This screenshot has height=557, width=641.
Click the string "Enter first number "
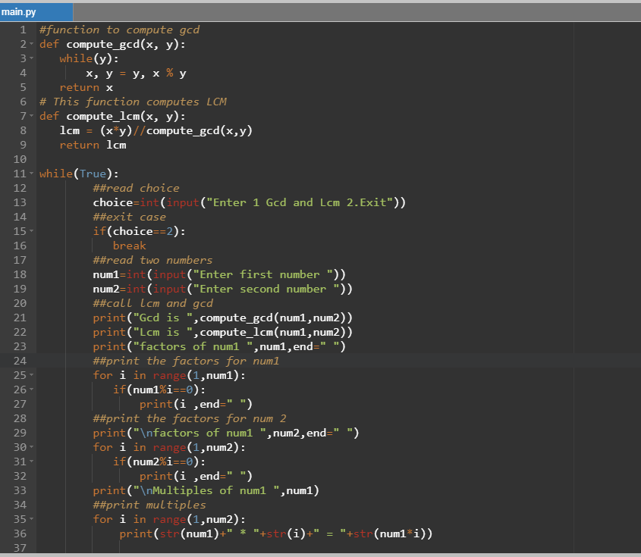[x=263, y=274]
